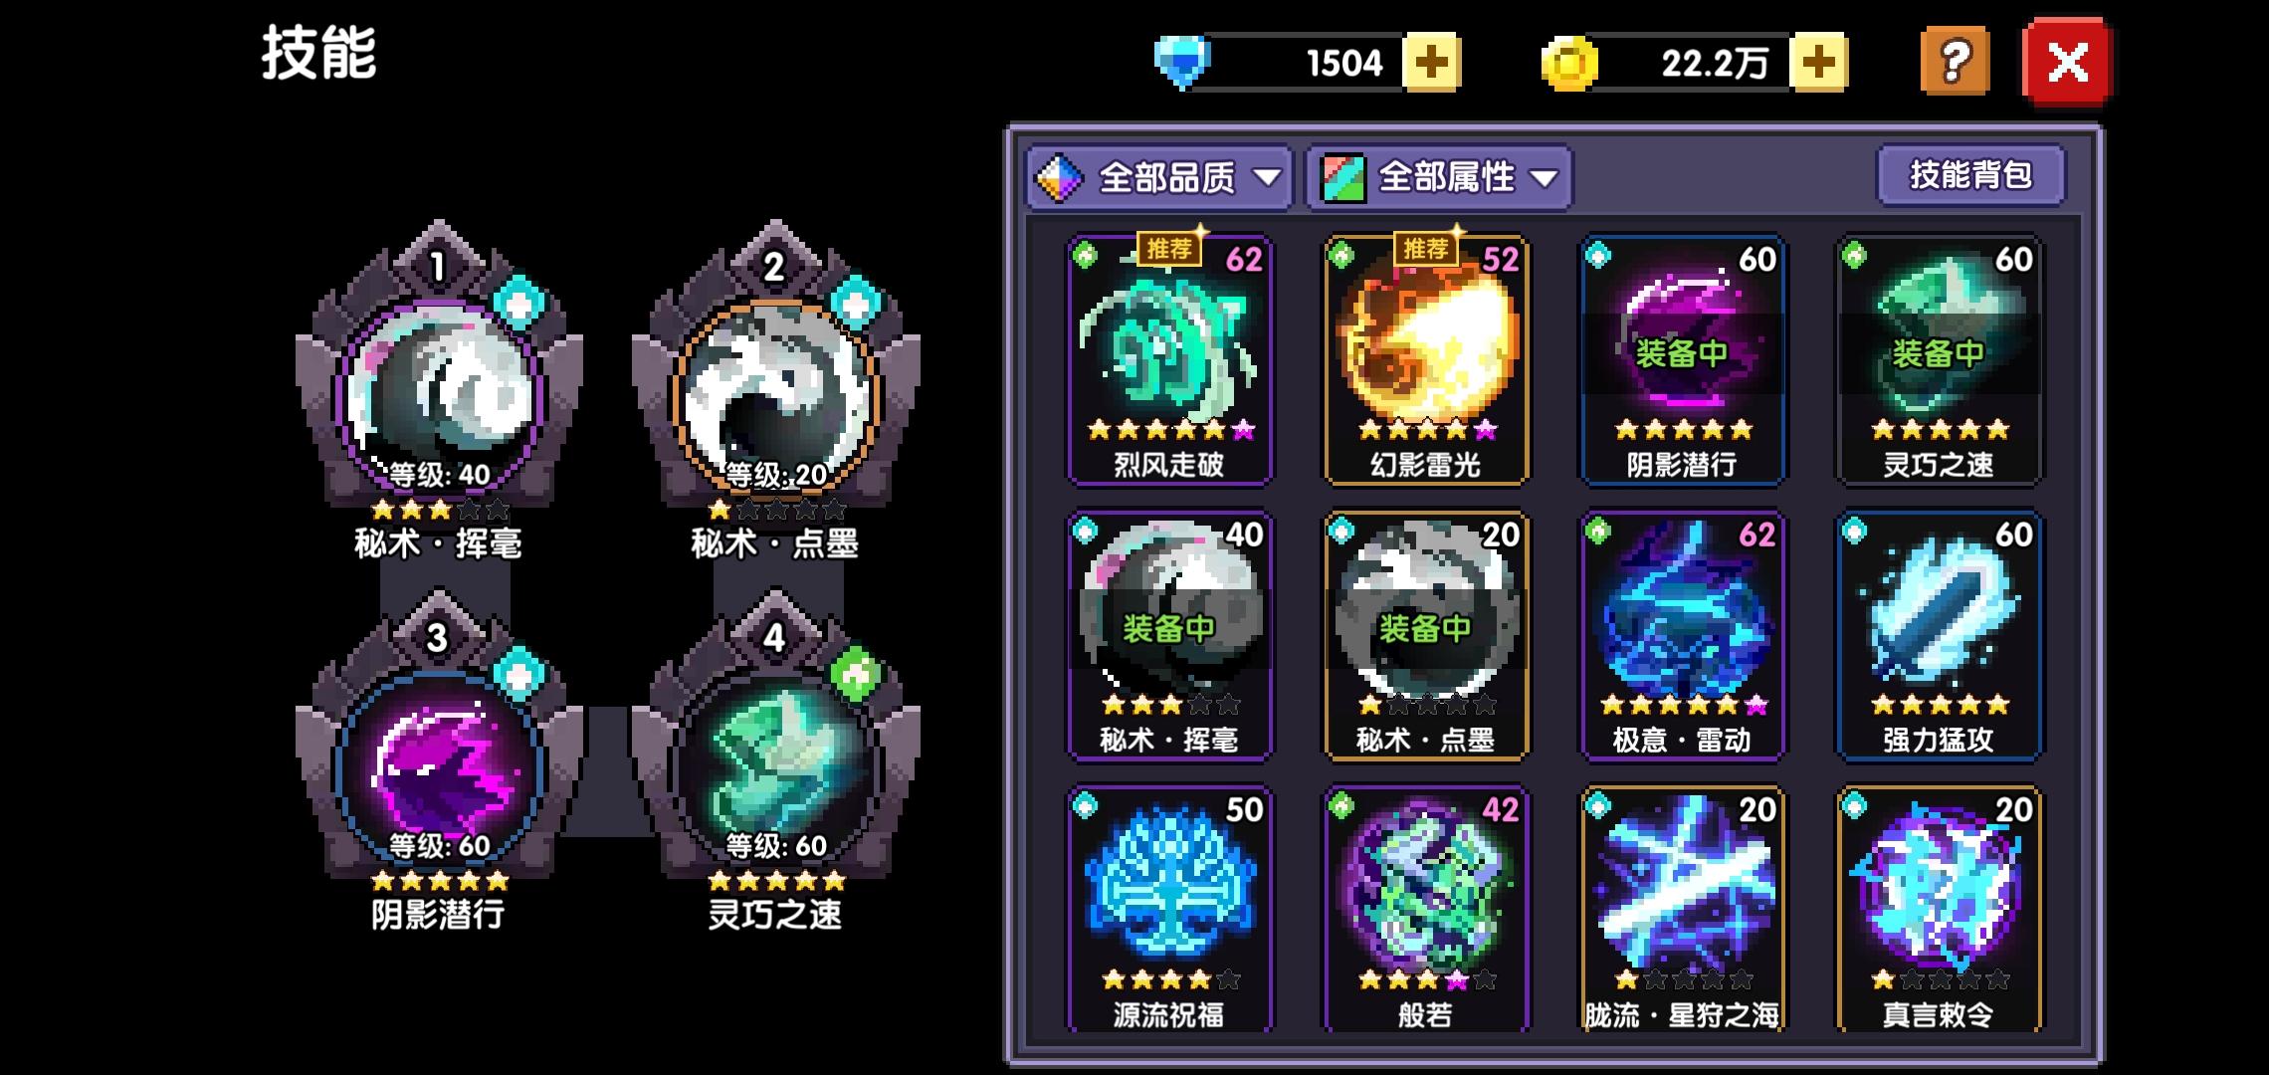The image size is (2269, 1075).
Task: Pick the 强力猛攻 sword skill
Action: [1939, 636]
